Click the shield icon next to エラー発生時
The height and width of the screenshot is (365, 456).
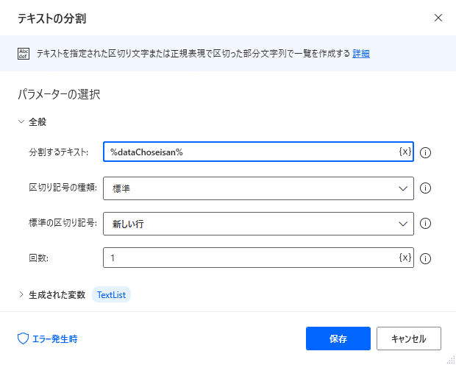(23, 339)
